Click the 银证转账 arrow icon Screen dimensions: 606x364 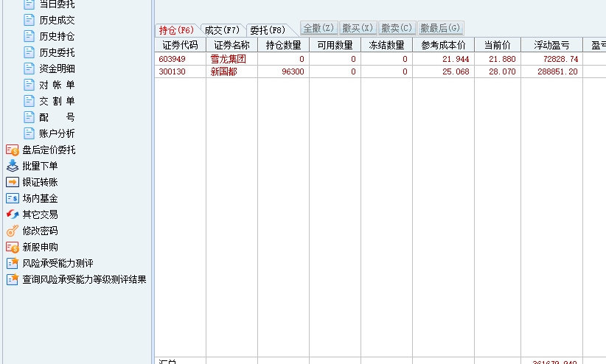pyautogui.click(x=13, y=182)
